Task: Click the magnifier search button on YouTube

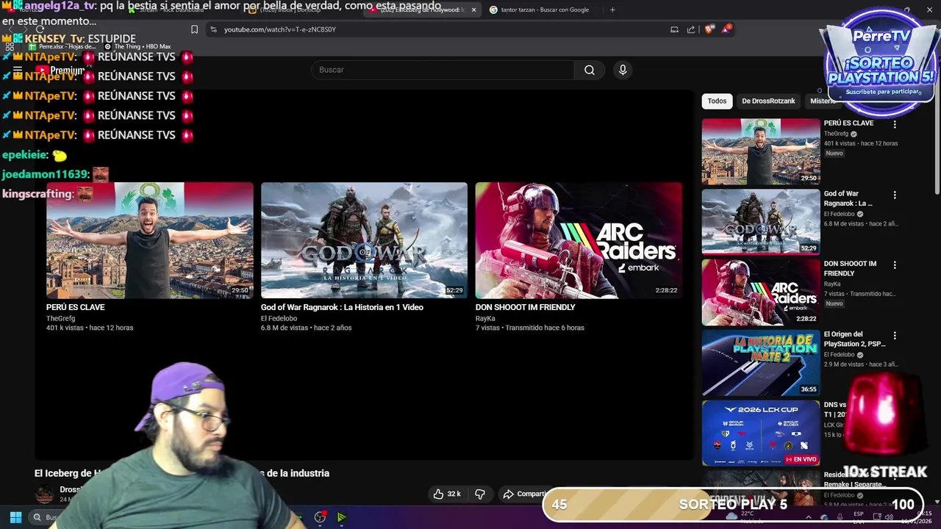Action: click(590, 70)
